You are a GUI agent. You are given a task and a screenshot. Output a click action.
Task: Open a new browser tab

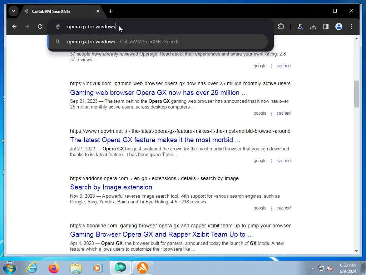pyautogui.click(x=111, y=11)
